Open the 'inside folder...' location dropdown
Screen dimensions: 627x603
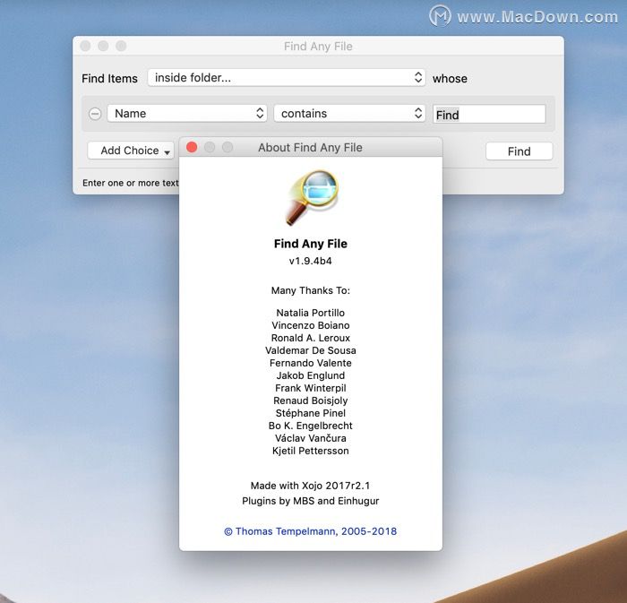click(x=287, y=78)
